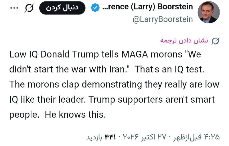Click the ۲۷ اکتبر ۲۰۲۶ post date
Viewport: 229px width, 146px height.
(145, 137)
